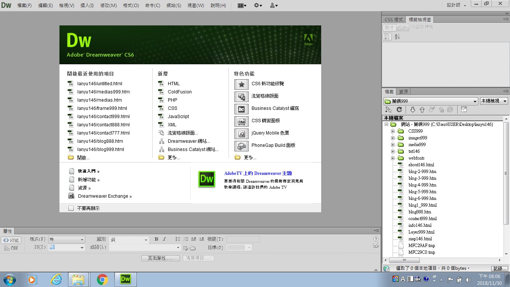
Task: Click the PhoneGap Build 面板 icon
Action: (x=242, y=146)
